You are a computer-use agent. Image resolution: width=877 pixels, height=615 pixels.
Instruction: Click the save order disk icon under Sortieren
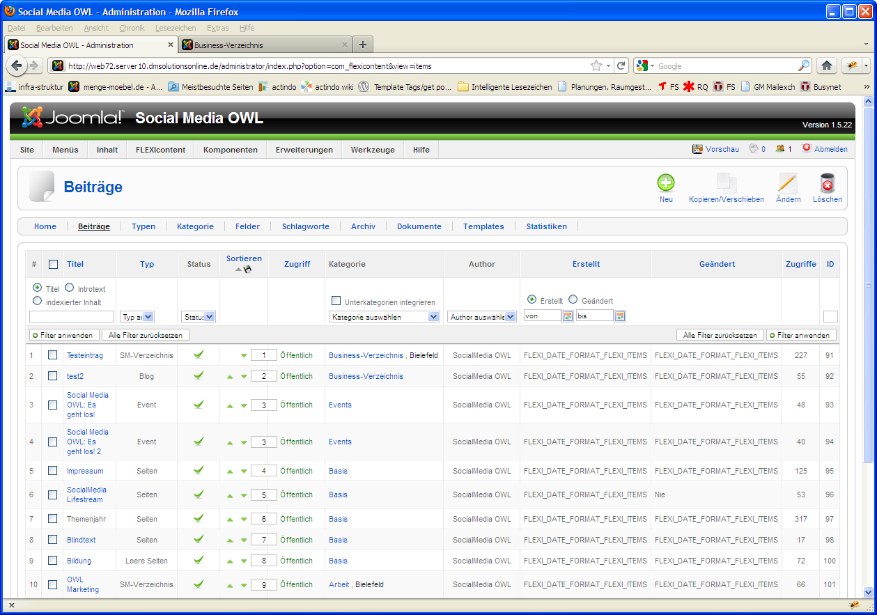247,269
